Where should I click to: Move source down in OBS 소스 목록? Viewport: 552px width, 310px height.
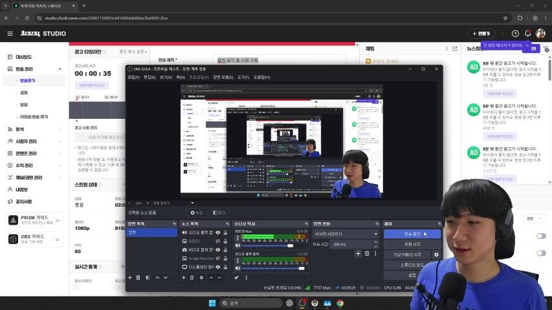pyautogui.click(x=219, y=278)
